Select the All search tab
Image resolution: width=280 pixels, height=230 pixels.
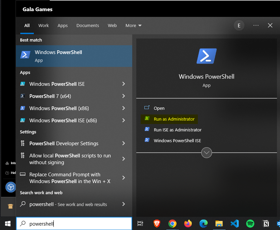[27, 25]
